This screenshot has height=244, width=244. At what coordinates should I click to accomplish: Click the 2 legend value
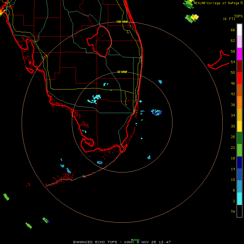[x=234, y=201]
